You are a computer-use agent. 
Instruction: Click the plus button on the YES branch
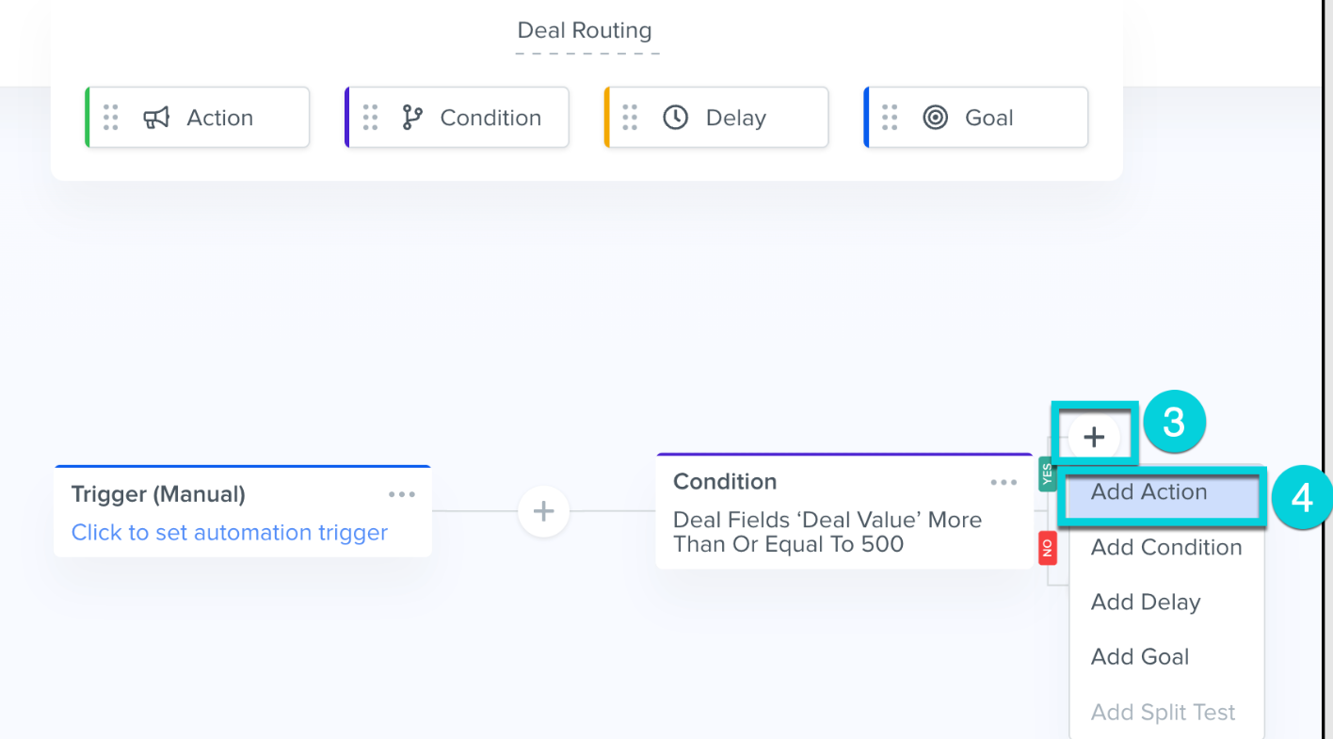(x=1094, y=437)
